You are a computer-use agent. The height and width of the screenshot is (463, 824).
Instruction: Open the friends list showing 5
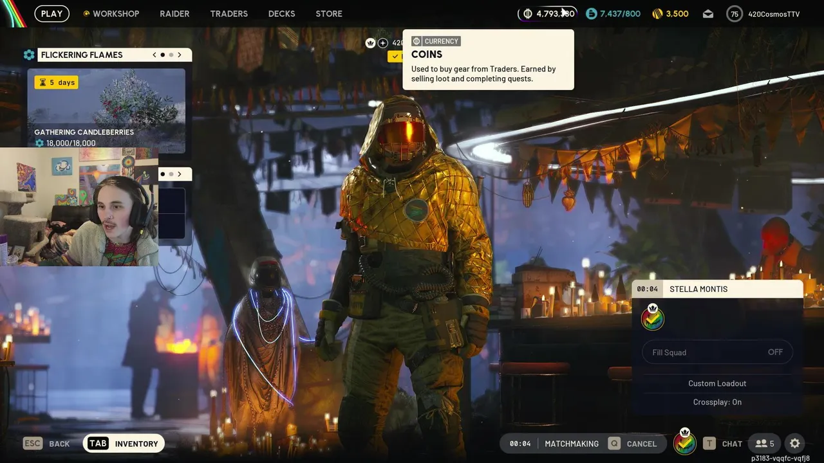765,444
